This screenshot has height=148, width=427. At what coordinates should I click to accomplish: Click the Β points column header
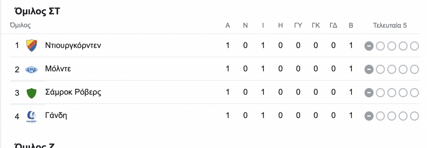click(x=351, y=26)
